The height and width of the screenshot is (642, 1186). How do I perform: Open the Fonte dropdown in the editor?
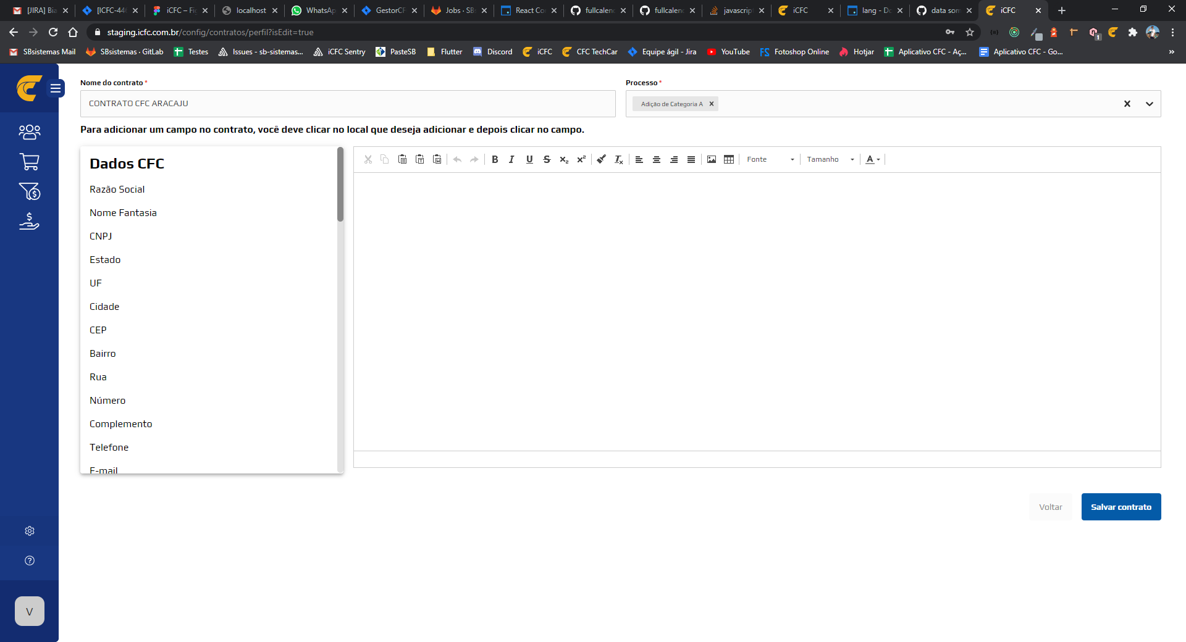click(770, 159)
